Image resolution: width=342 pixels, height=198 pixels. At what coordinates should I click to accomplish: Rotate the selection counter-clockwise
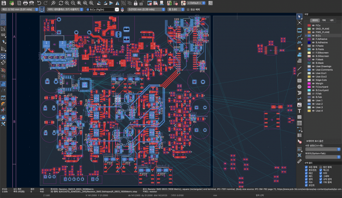(x=99, y=3)
